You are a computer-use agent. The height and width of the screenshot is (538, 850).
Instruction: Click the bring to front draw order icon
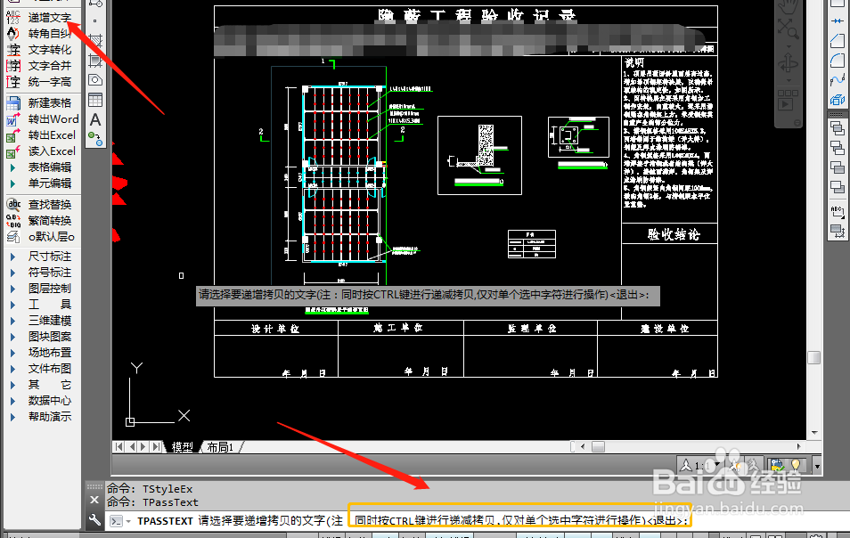click(838, 128)
